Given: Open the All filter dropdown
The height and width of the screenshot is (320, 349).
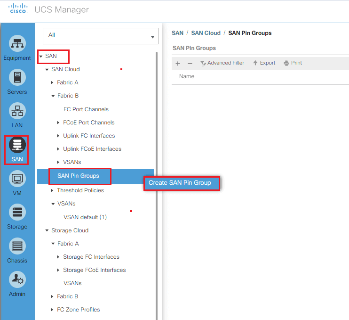Looking at the screenshot, I should click(100, 36).
